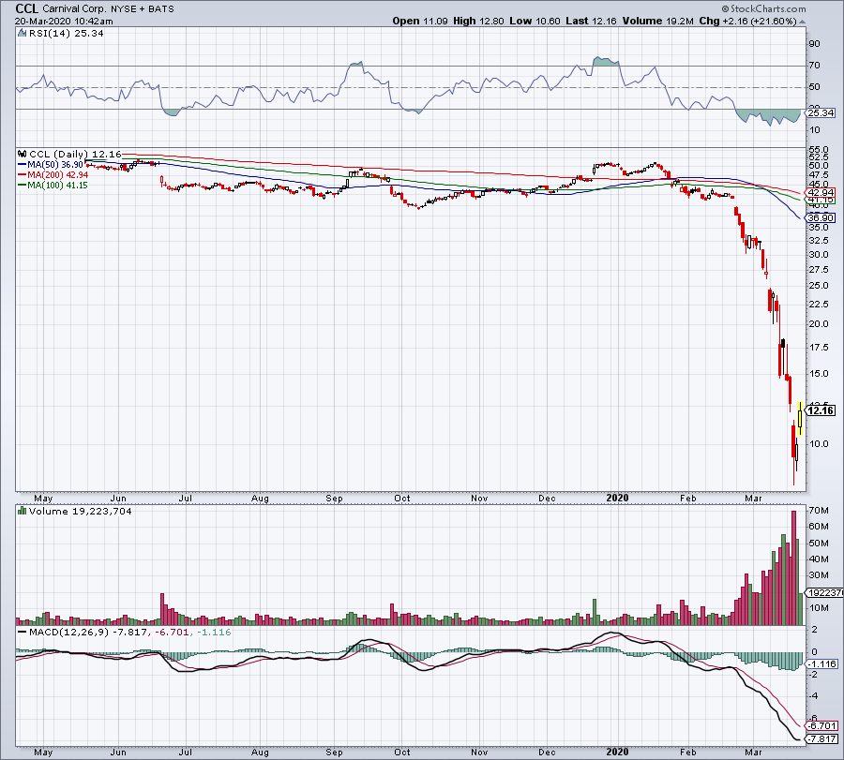Click the green MA(100) legend line swatch
Viewport: 844px width, 760px height.
(x=23, y=186)
